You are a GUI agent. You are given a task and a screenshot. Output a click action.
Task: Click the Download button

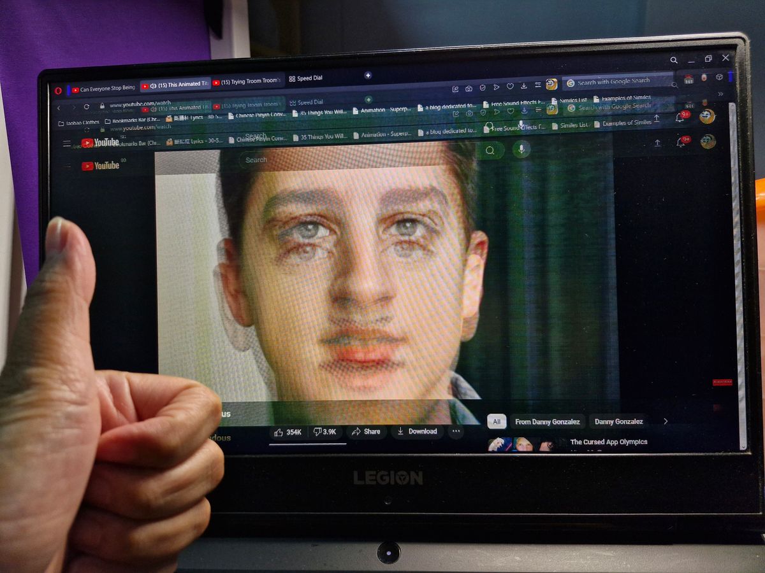coord(417,431)
